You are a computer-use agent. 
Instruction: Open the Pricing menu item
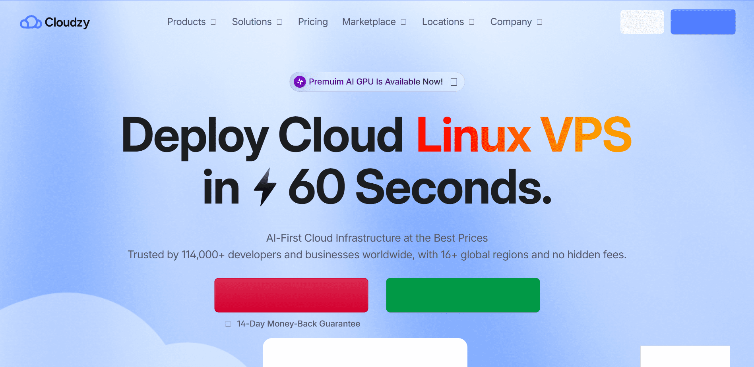[x=313, y=22]
